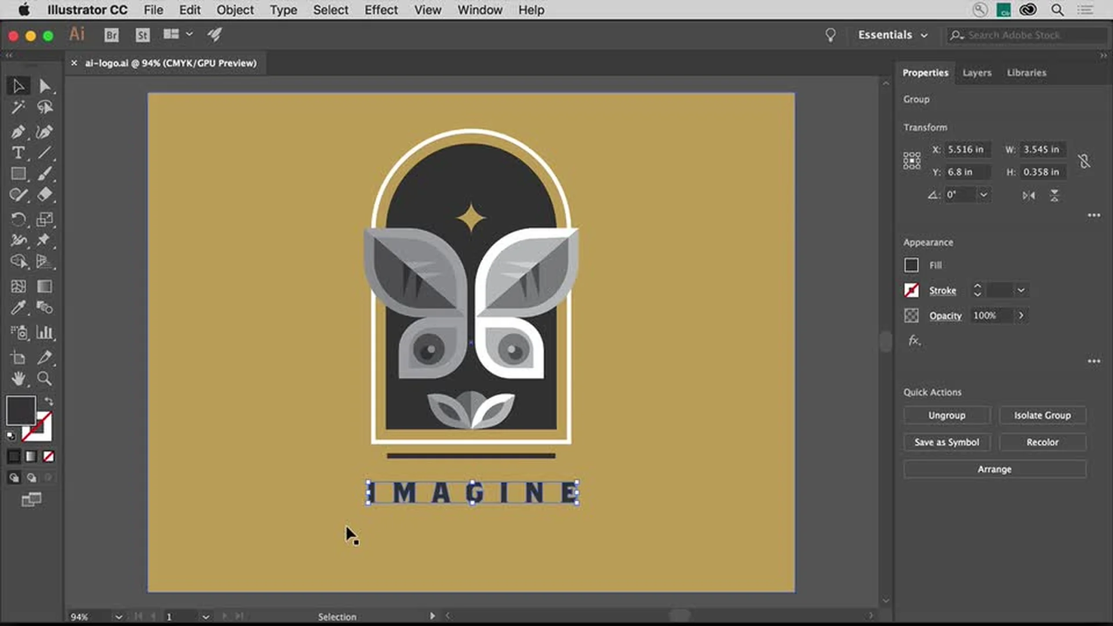Open Adobe Bridge from the app bar
This screenshot has height=626, width=1113.
(111, 35)
